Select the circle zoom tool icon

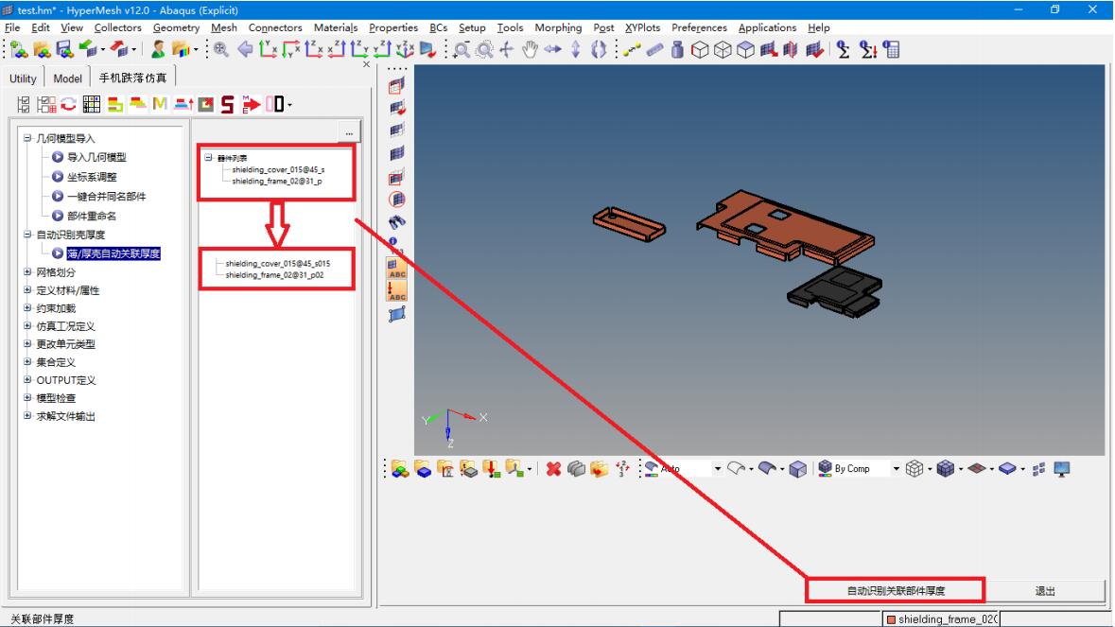click(484, 49)
